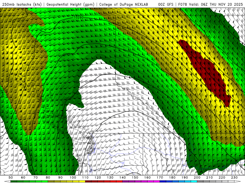Click the '70' legend value
Viewport: 245px width, 183px height.
click(x=36, y=178)
